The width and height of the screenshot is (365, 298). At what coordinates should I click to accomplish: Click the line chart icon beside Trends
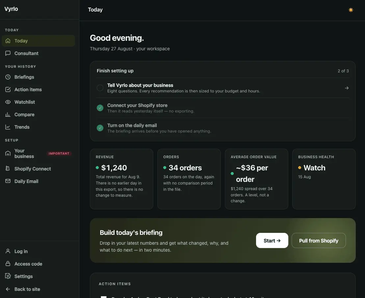(8, 127)
